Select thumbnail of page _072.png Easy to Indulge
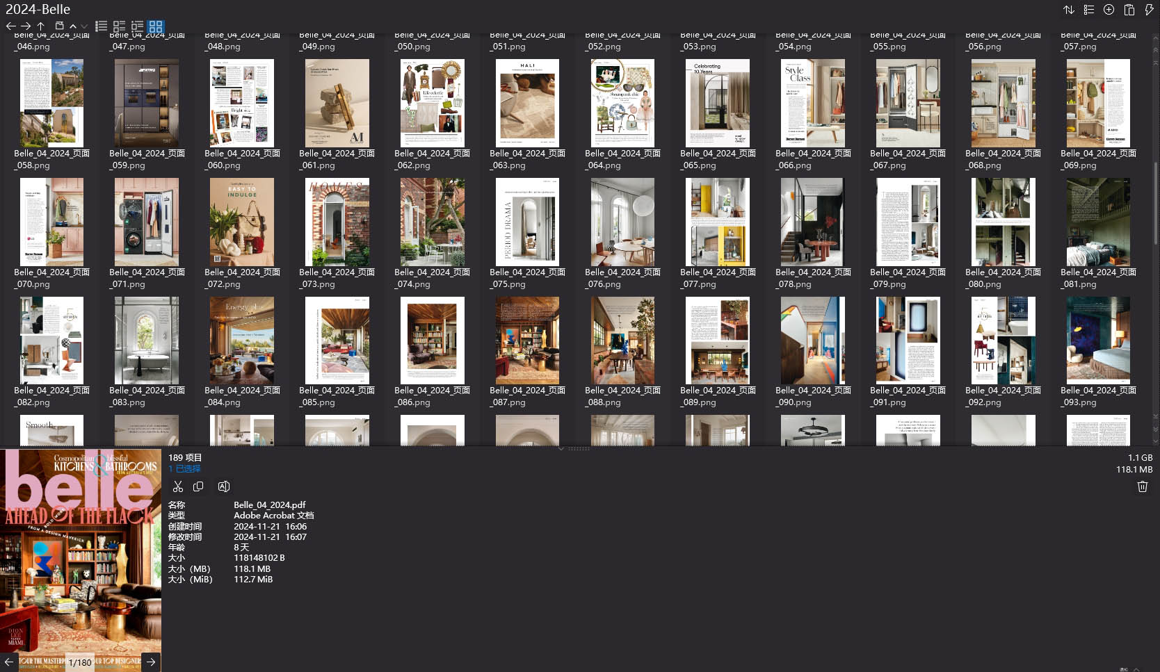The image size is (1160, 672). coord(242,222)
